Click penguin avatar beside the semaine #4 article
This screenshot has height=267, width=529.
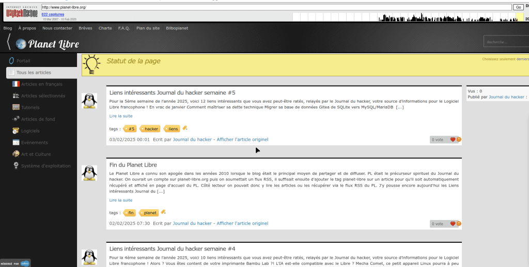click(x=89, y=257)
